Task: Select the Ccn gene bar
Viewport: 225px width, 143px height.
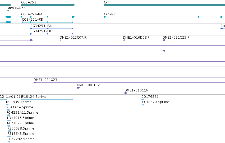Action: [x=164, y=5]
